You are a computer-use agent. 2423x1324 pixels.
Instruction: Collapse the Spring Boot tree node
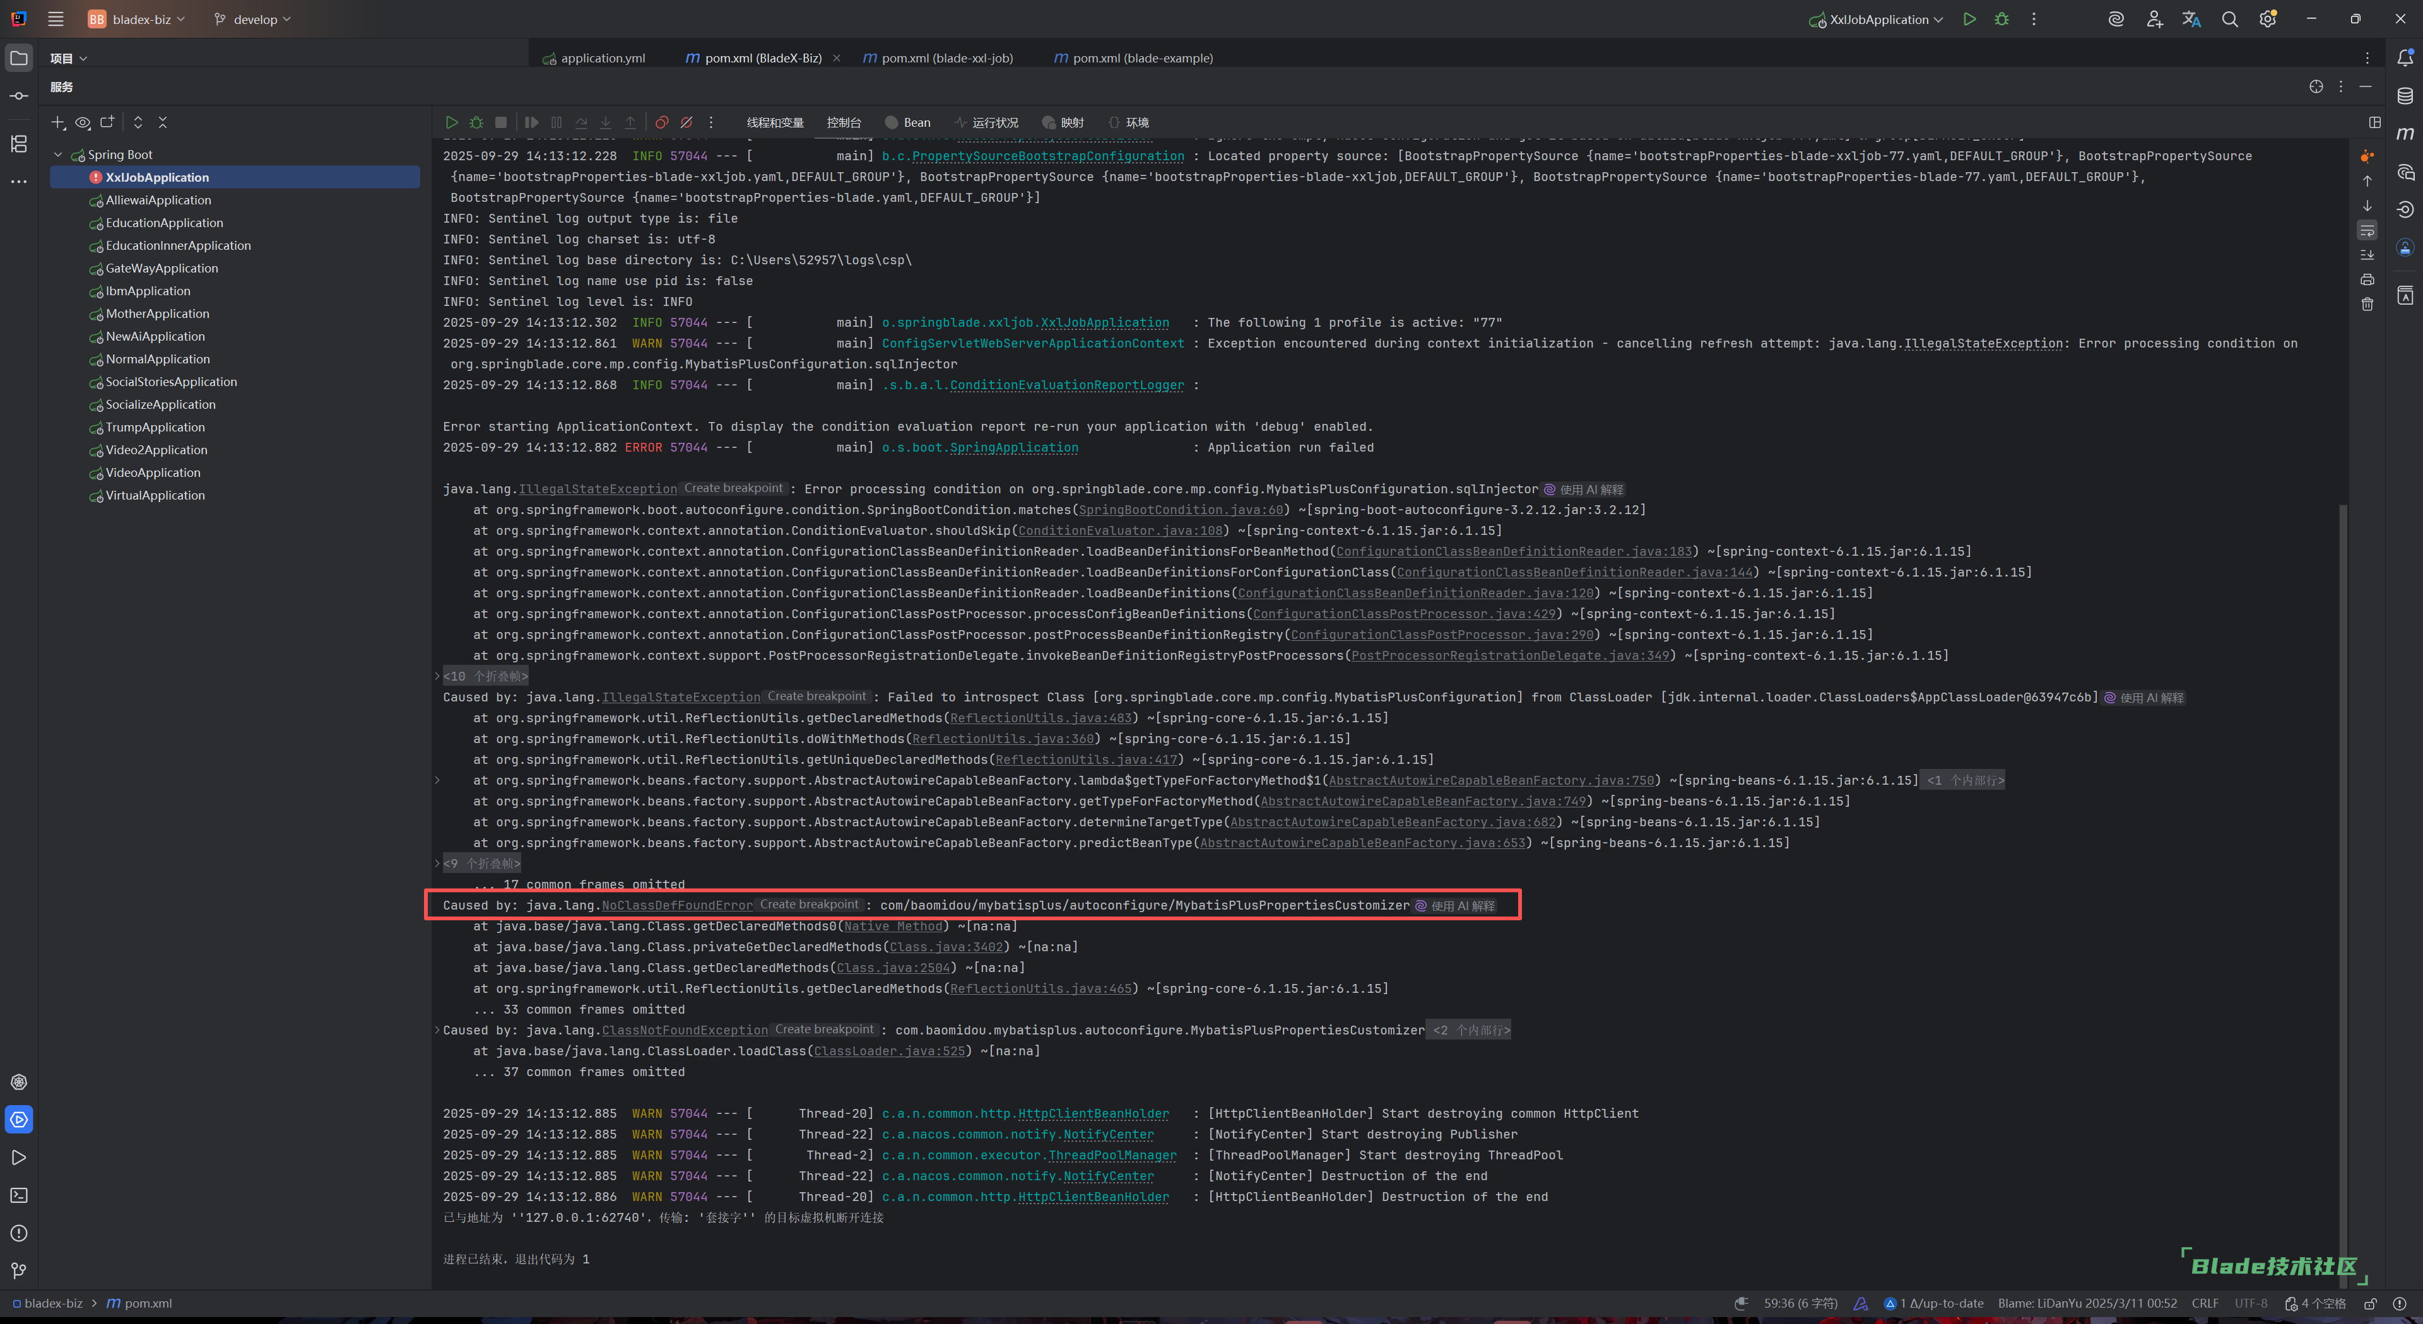(x=58, y=155)
